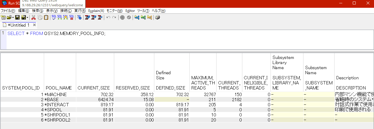Open the Explain(X) menu
The image size is (374, 129).
pyautogui.click(x=96, y=11)
